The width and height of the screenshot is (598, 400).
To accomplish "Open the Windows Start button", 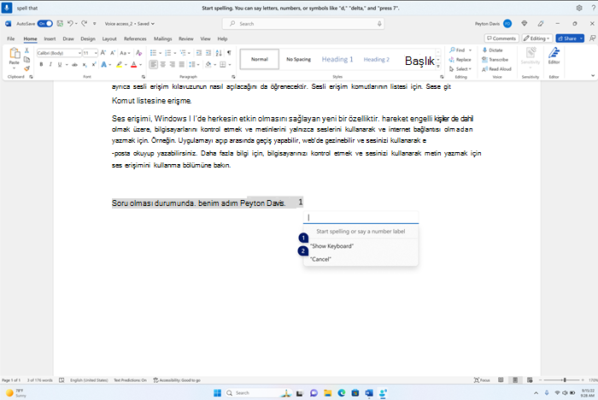I will click(217, 393).
